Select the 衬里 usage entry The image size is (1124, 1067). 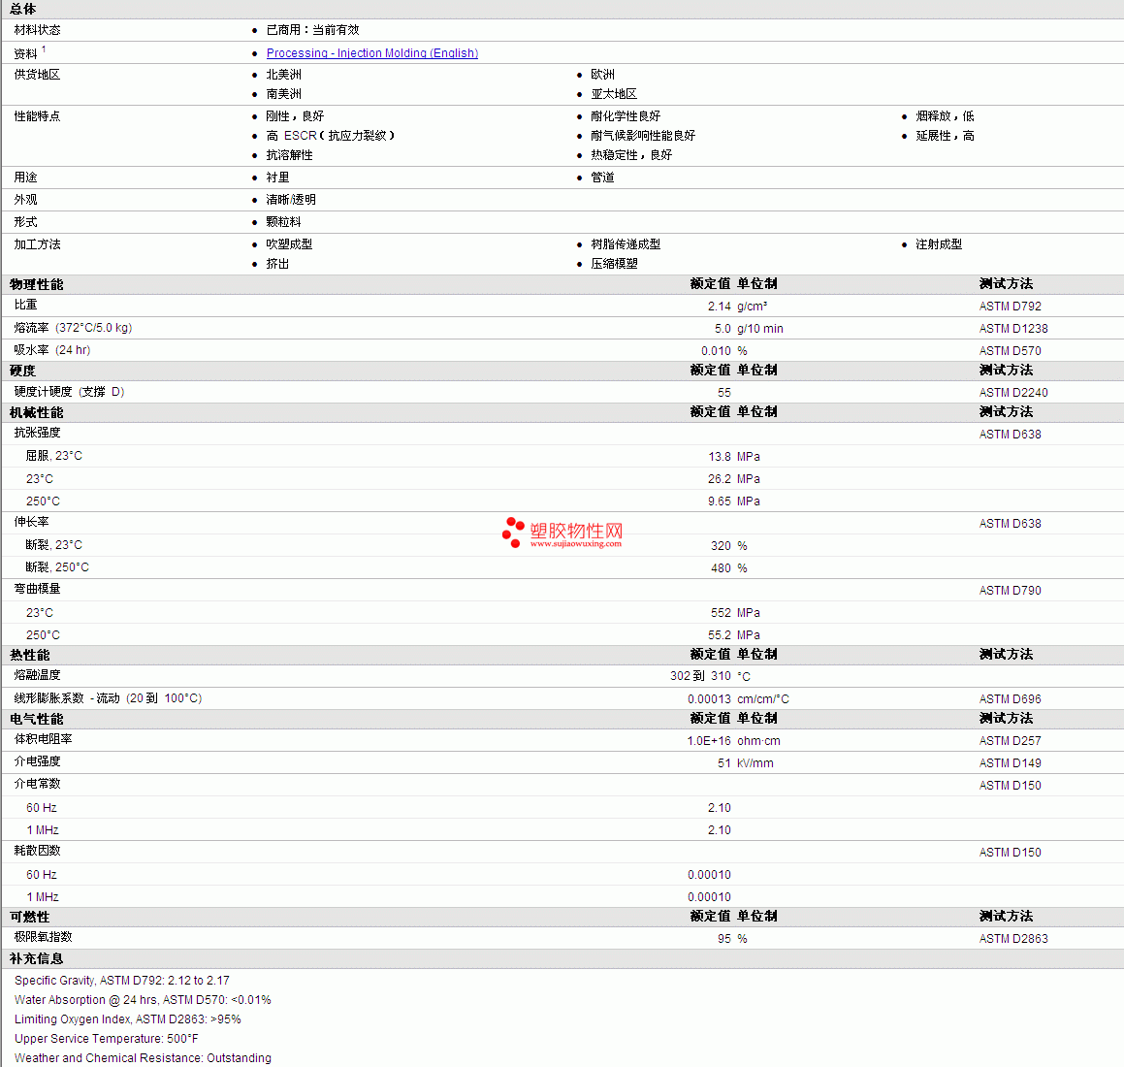coord(278,178)
